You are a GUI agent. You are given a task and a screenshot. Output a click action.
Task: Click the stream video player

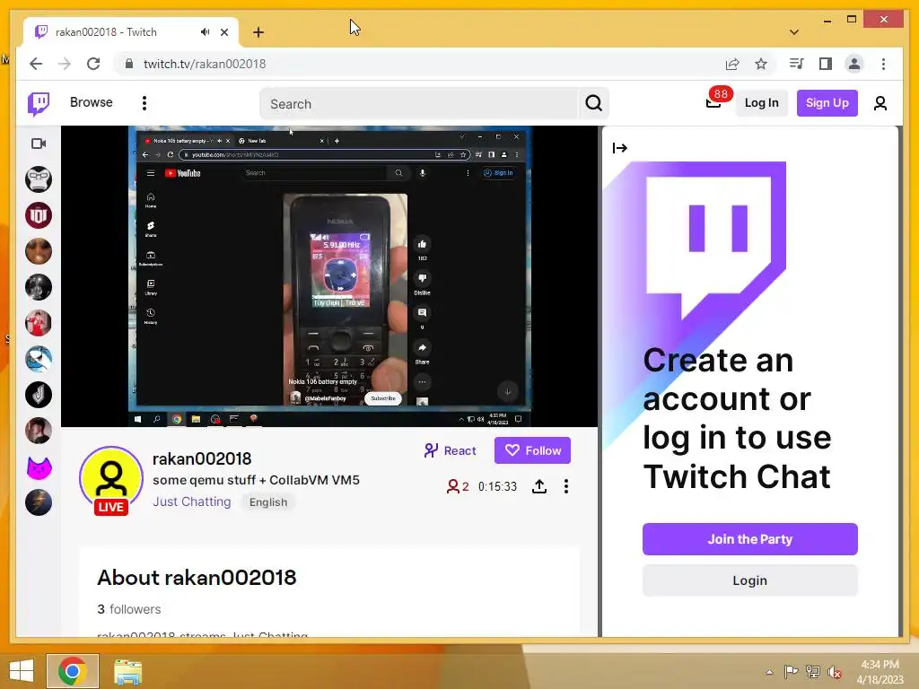(x=329, y=276)
